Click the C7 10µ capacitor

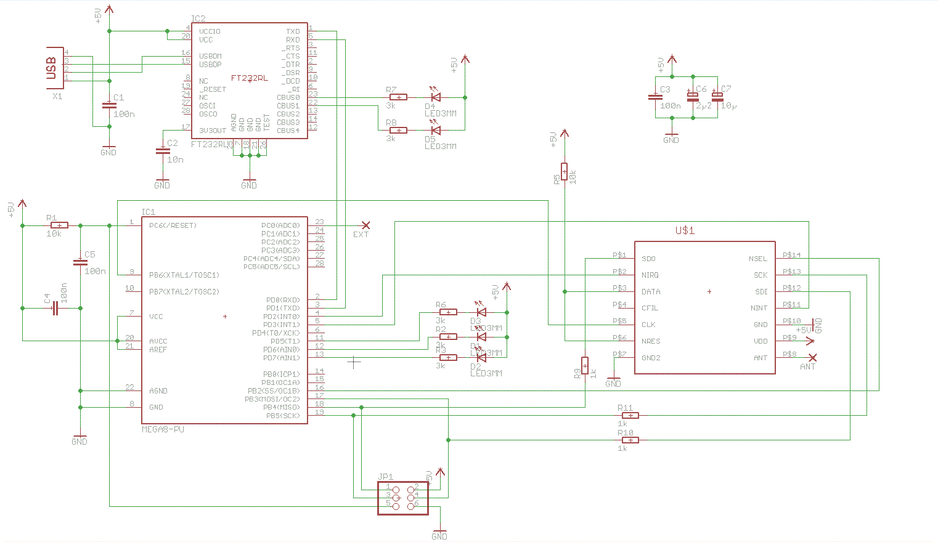tap(717, 97)
